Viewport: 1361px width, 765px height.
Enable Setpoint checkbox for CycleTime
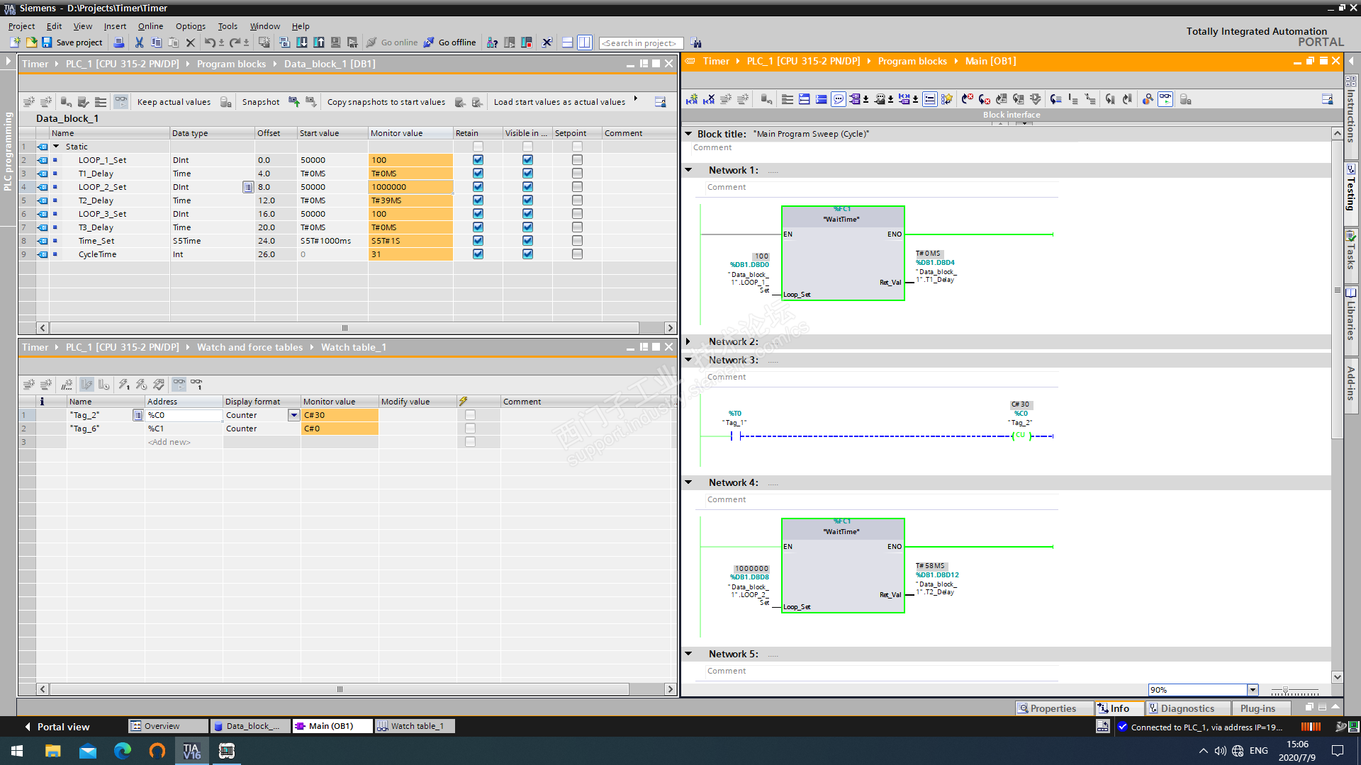point(577,254)
